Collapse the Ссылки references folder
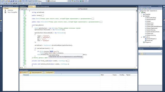 tap(142, 16)
